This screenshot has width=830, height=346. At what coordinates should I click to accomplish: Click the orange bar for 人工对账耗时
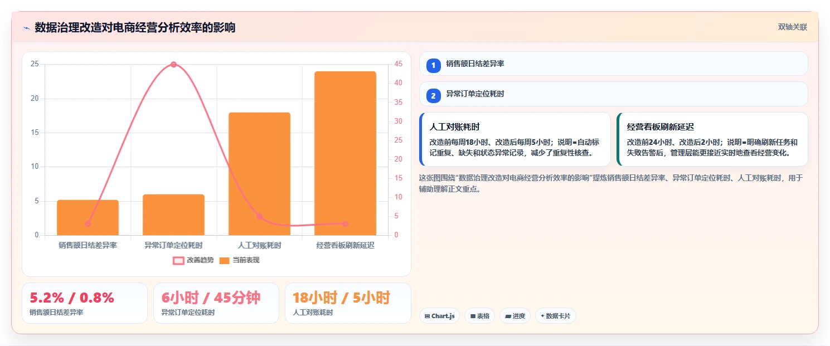[259, 174]
